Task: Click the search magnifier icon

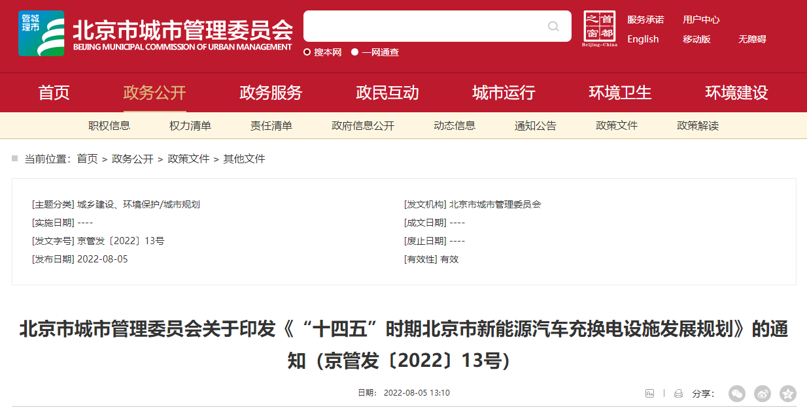Action: point(553,26)
